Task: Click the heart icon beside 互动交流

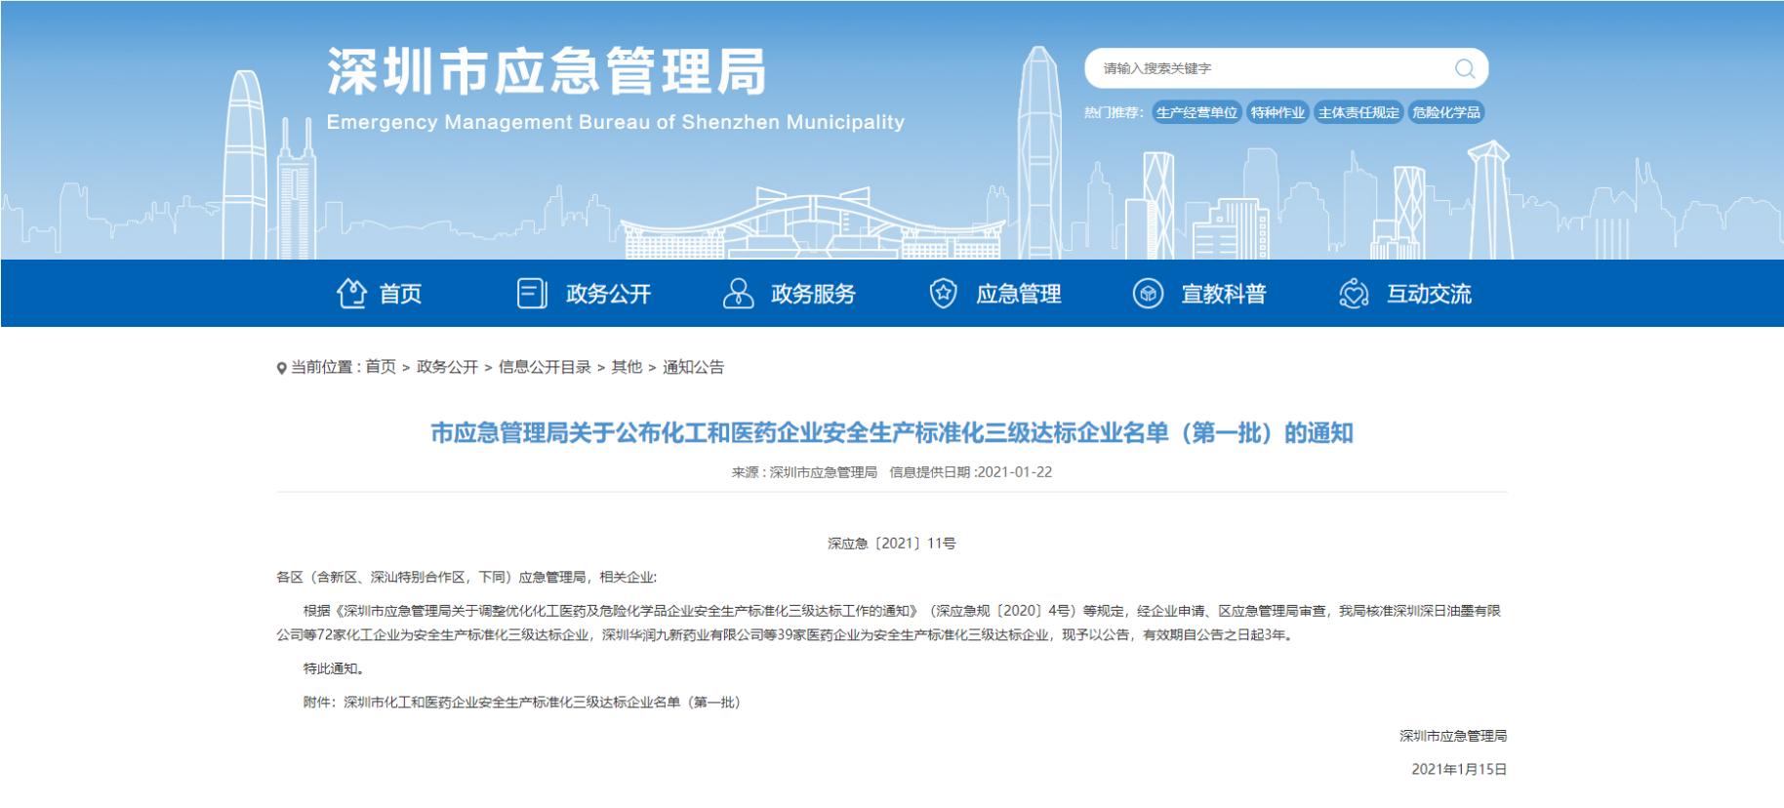Action: [1354, 293]
